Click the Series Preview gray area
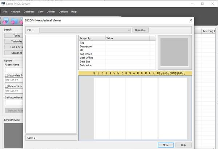Image resolution: width=218 pixels, height=149 pixels. point(14,135)
